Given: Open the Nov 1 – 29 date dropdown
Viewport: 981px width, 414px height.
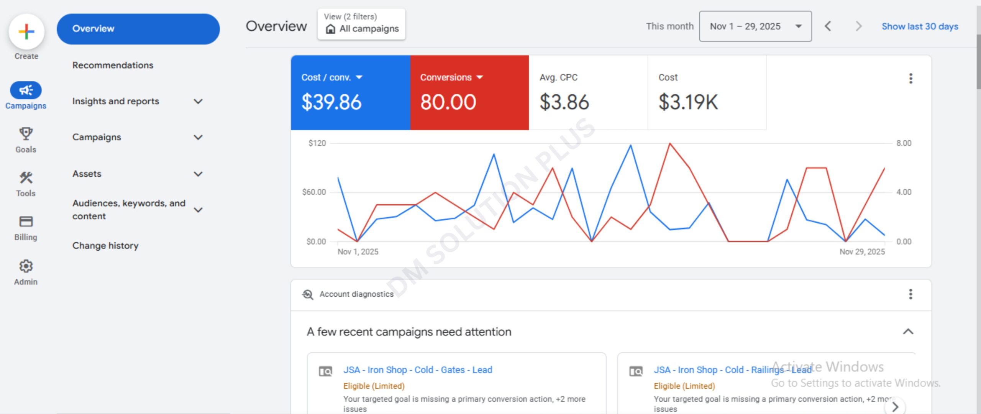Looking at the screenshot, I should point(755,26).
